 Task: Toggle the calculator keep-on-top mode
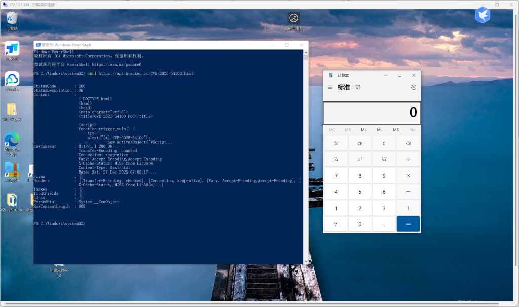(x=358, y=87)
